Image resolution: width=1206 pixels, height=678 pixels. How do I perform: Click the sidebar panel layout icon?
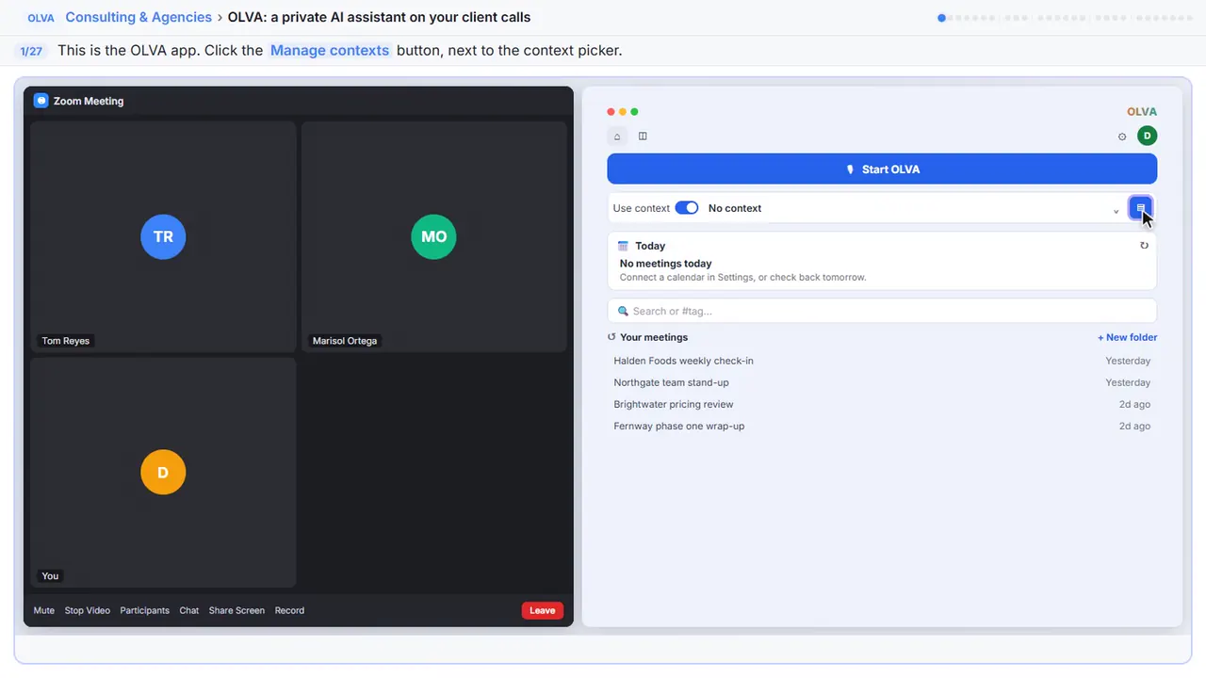tap(643, 137)
